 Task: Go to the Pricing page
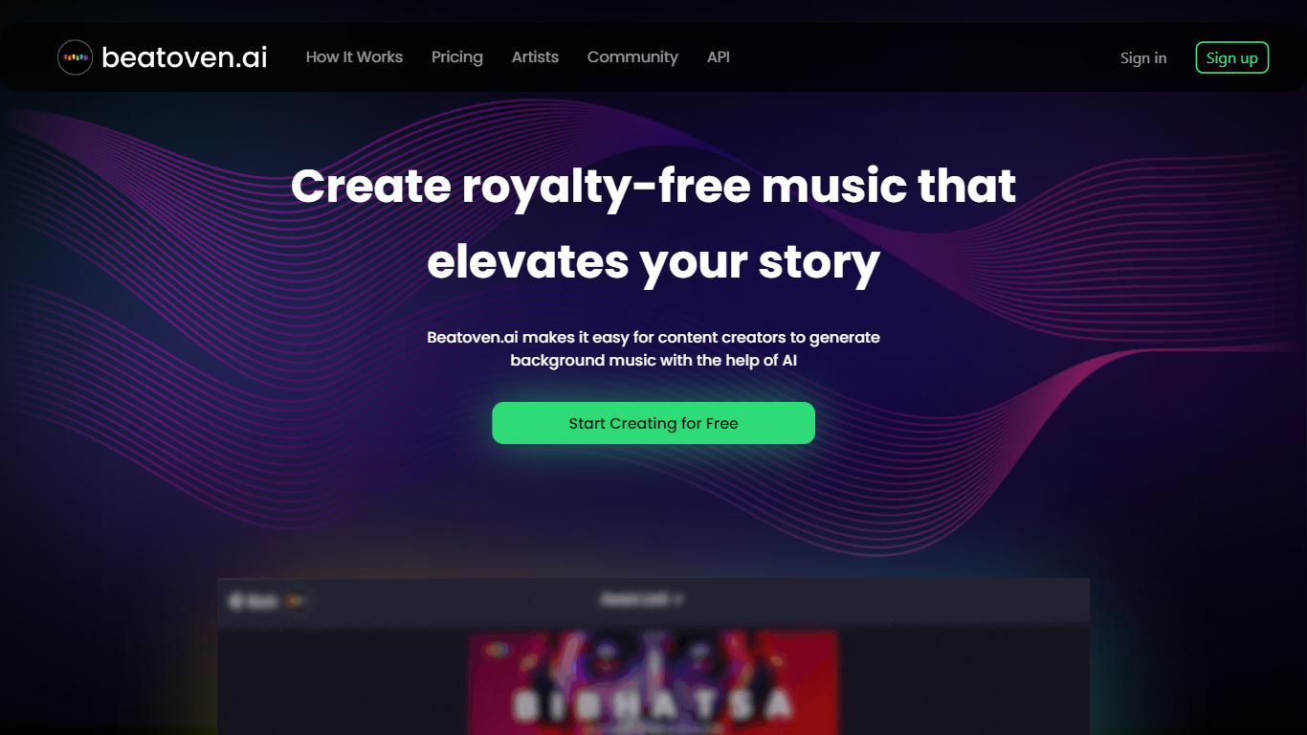pos(457,57)
